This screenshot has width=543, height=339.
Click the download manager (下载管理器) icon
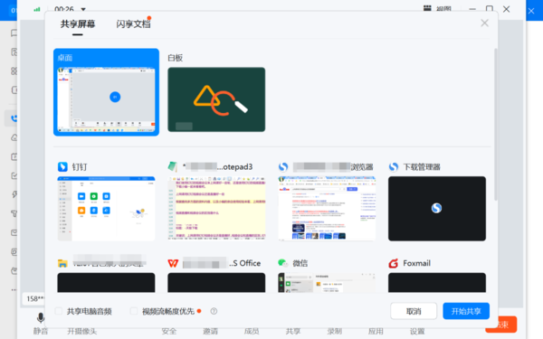(x=394, y=167)
